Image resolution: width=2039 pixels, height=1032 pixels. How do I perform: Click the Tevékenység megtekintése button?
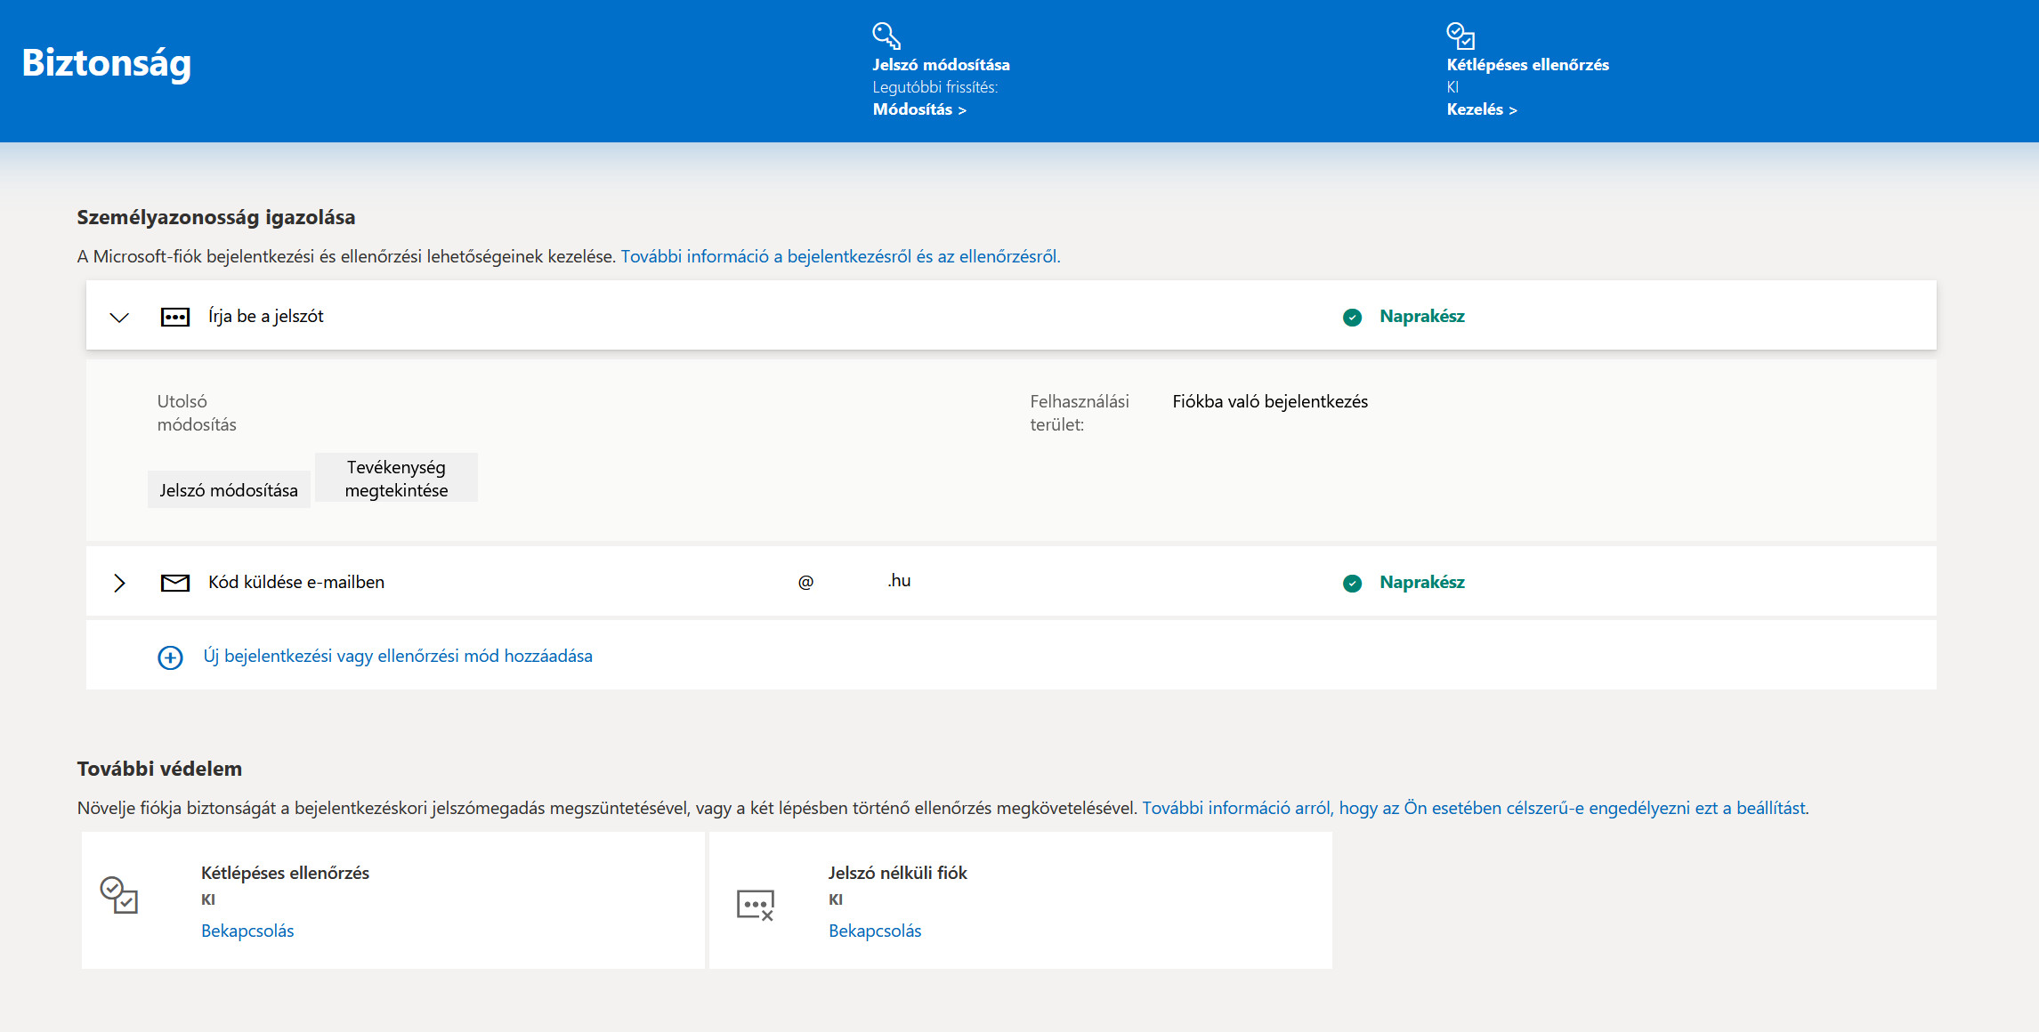[x=396, y=479]
